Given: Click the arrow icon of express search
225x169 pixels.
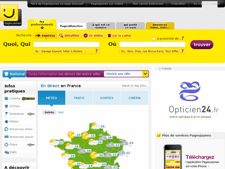Looking at the screenshot, I should pos(38,36).
